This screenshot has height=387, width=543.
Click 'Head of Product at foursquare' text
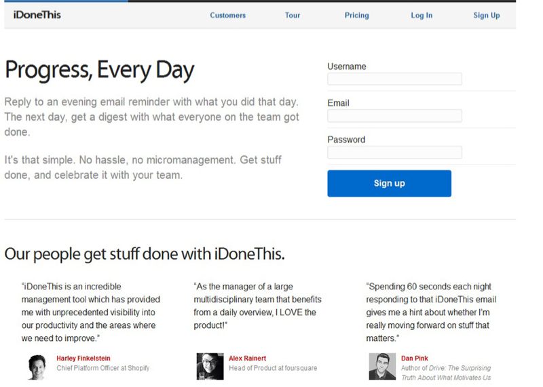273,368
